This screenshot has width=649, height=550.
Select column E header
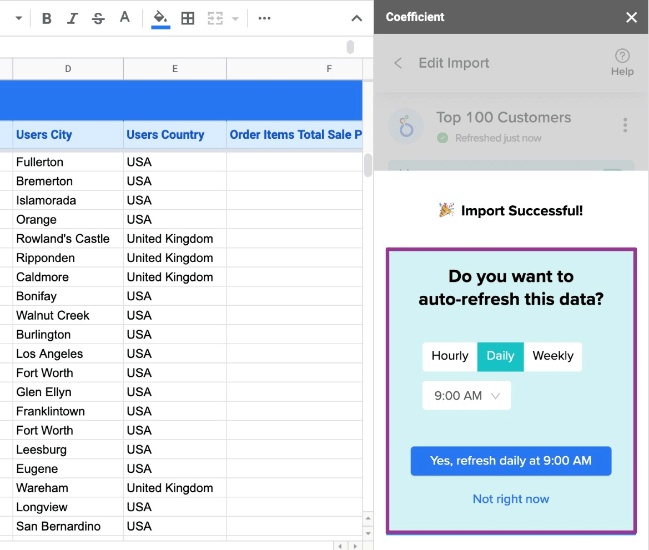click(x=175, y=69)
